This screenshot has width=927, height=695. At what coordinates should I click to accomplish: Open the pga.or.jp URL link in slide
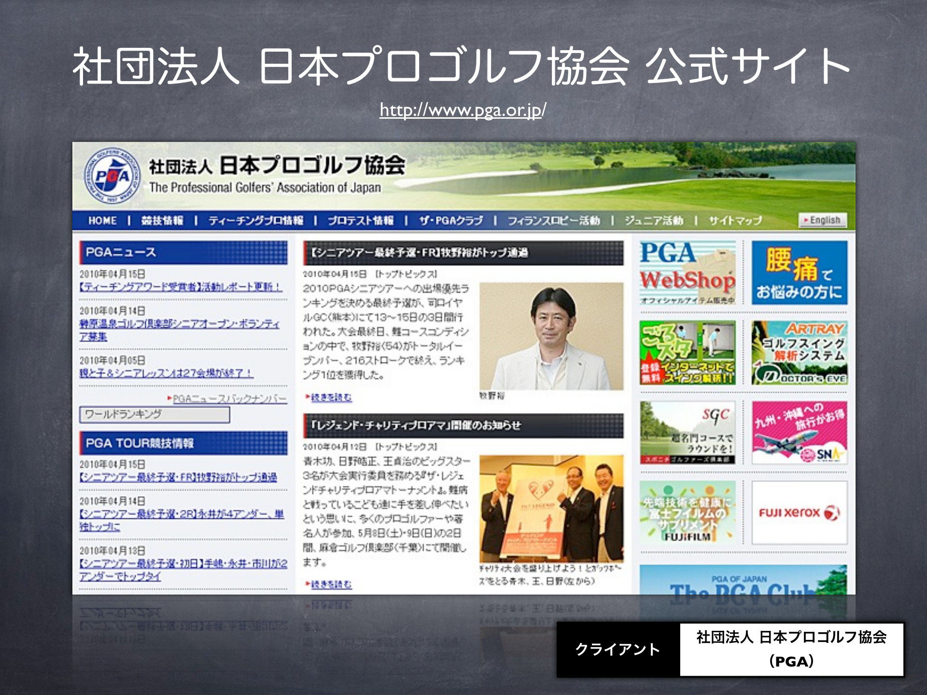pos(463,111)
